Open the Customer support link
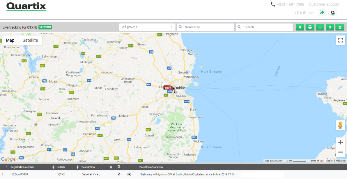Screen dimensions: 347x179 click(x=324, y=4)
